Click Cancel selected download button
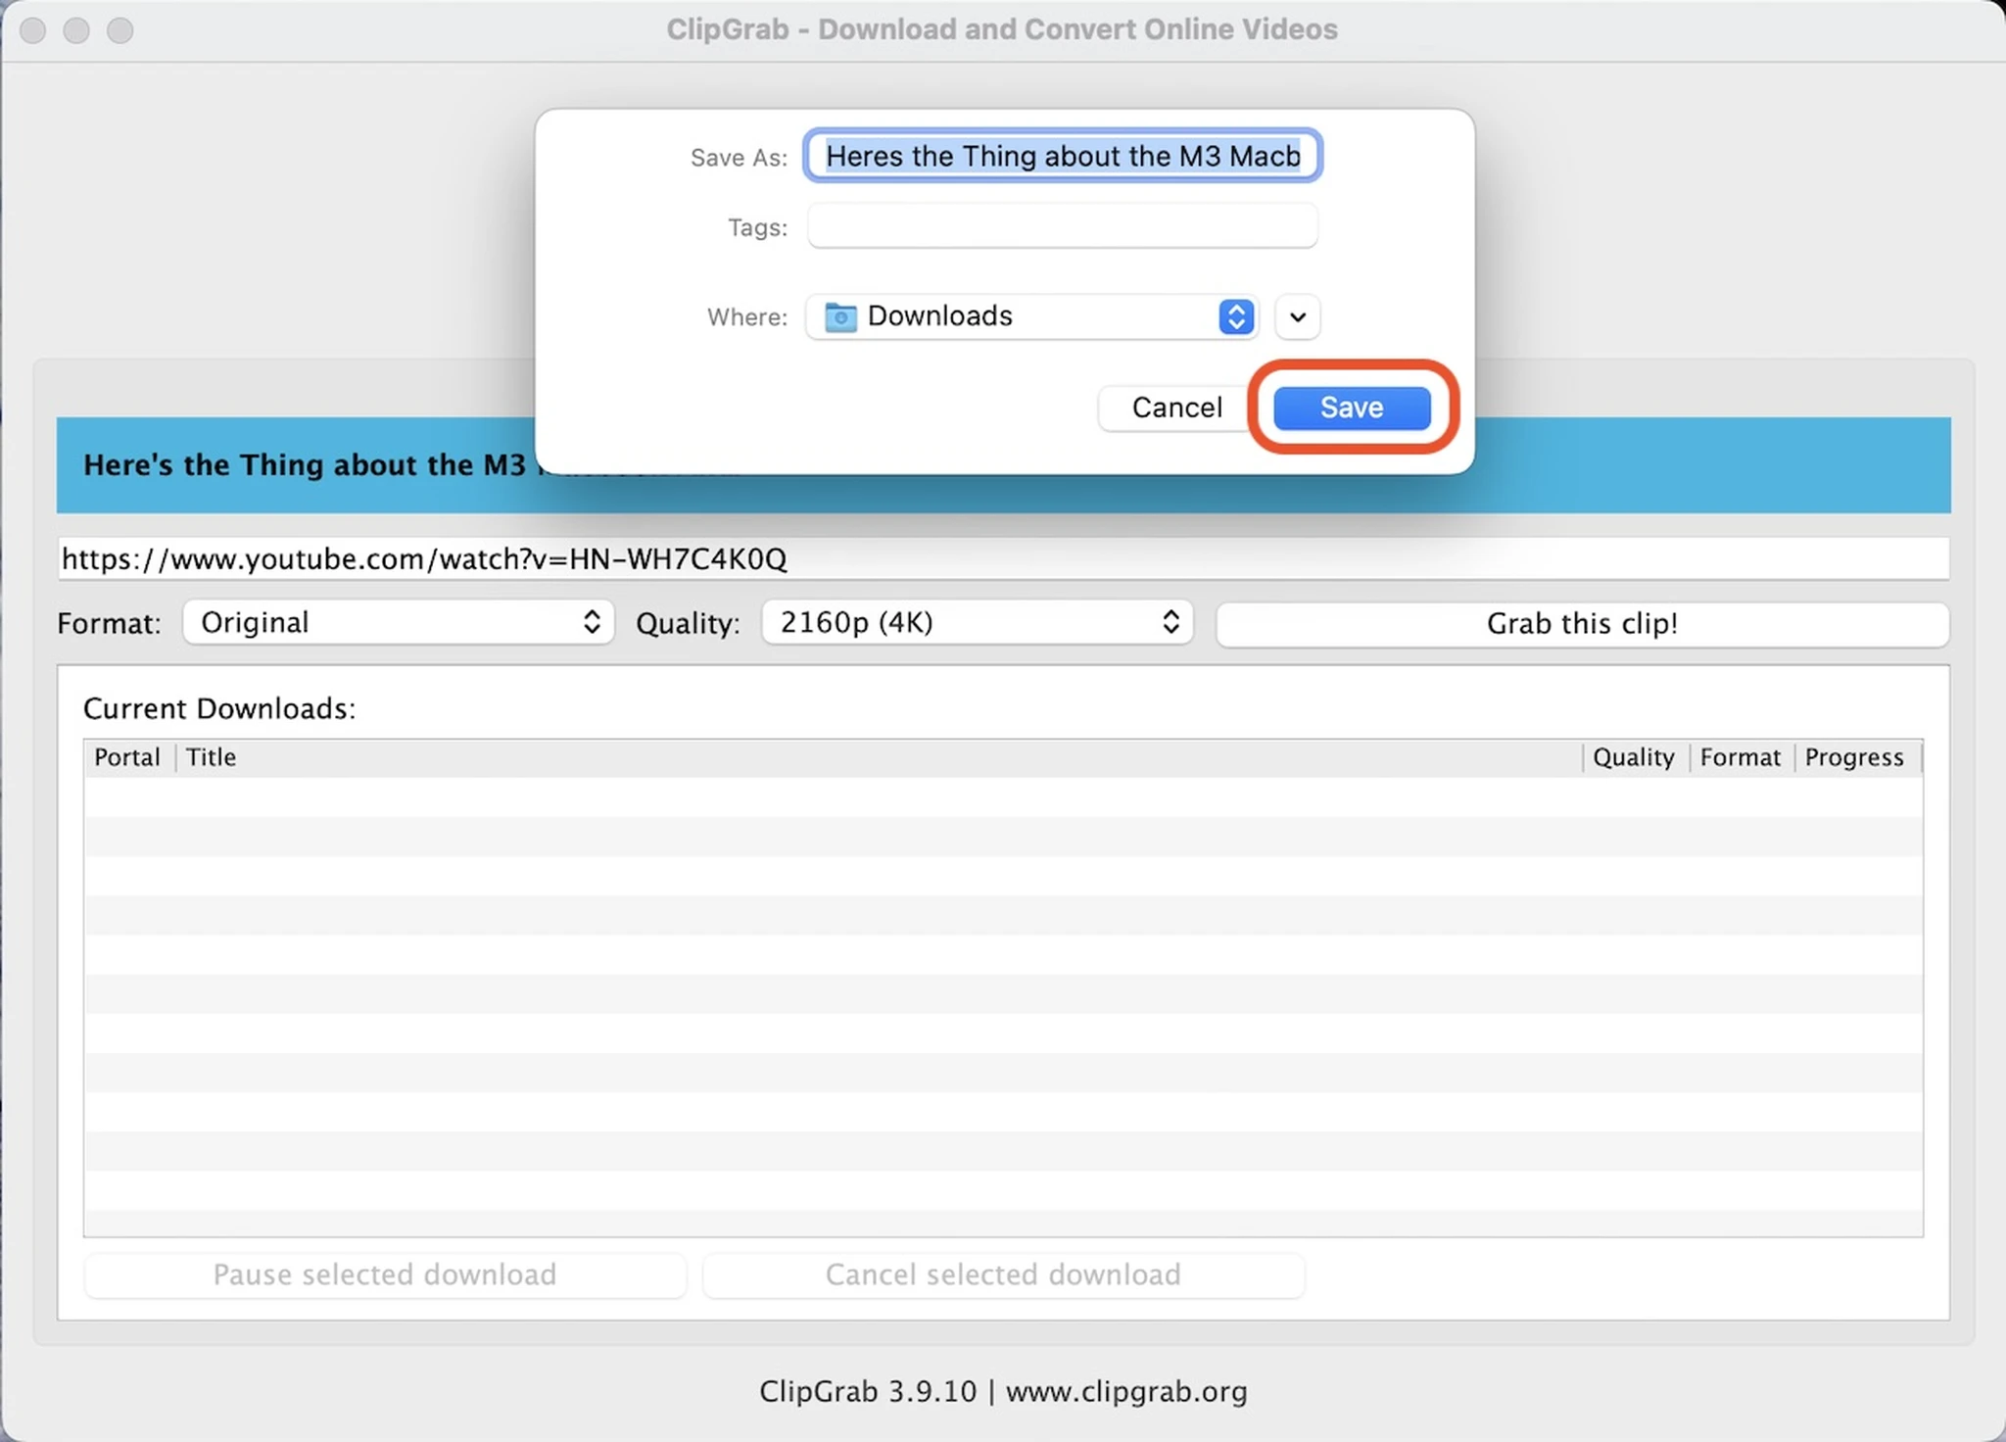2006x1442 pixels. click(x=1003, y=1274)
